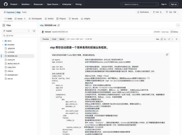Open the Issues tab
Screen dimensions: 182x135
pos(20,19)
